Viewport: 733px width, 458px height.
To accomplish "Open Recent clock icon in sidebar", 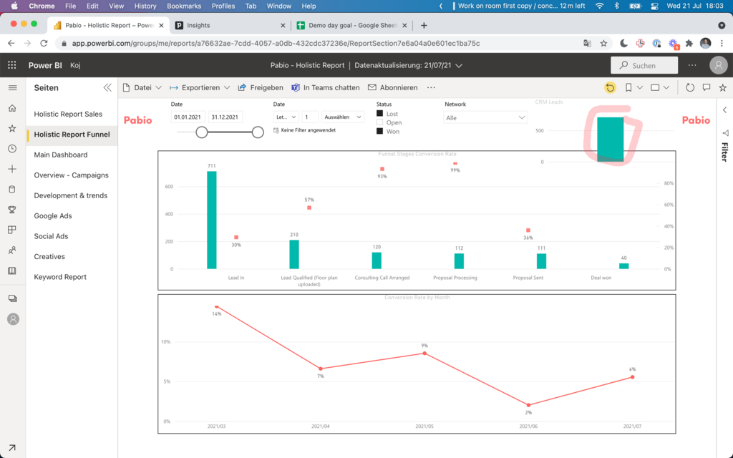I will coord(12,149).
